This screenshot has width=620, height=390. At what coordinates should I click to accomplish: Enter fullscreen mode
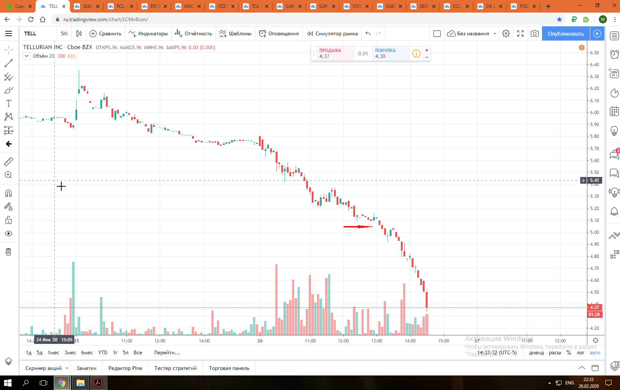(x=520, y=33)
